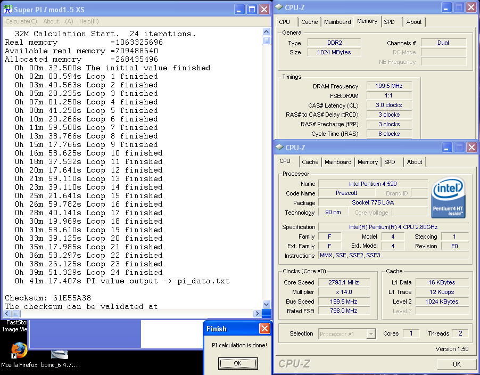Open the Help(H) menu
Screen dimensions: 480x375
(x=89, y=21)
